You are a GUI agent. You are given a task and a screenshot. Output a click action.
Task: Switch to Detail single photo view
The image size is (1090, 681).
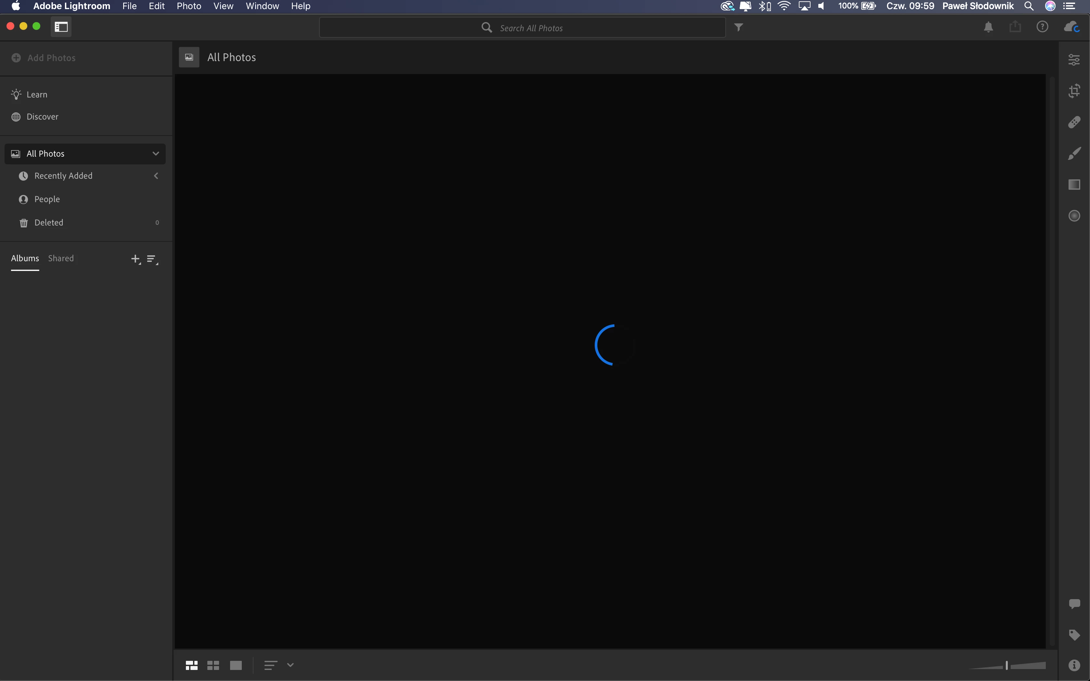coord(236,665)
